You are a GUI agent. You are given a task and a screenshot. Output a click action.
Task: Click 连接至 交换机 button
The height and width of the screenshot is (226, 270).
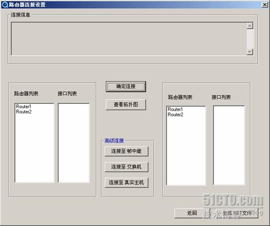(126, 167)
